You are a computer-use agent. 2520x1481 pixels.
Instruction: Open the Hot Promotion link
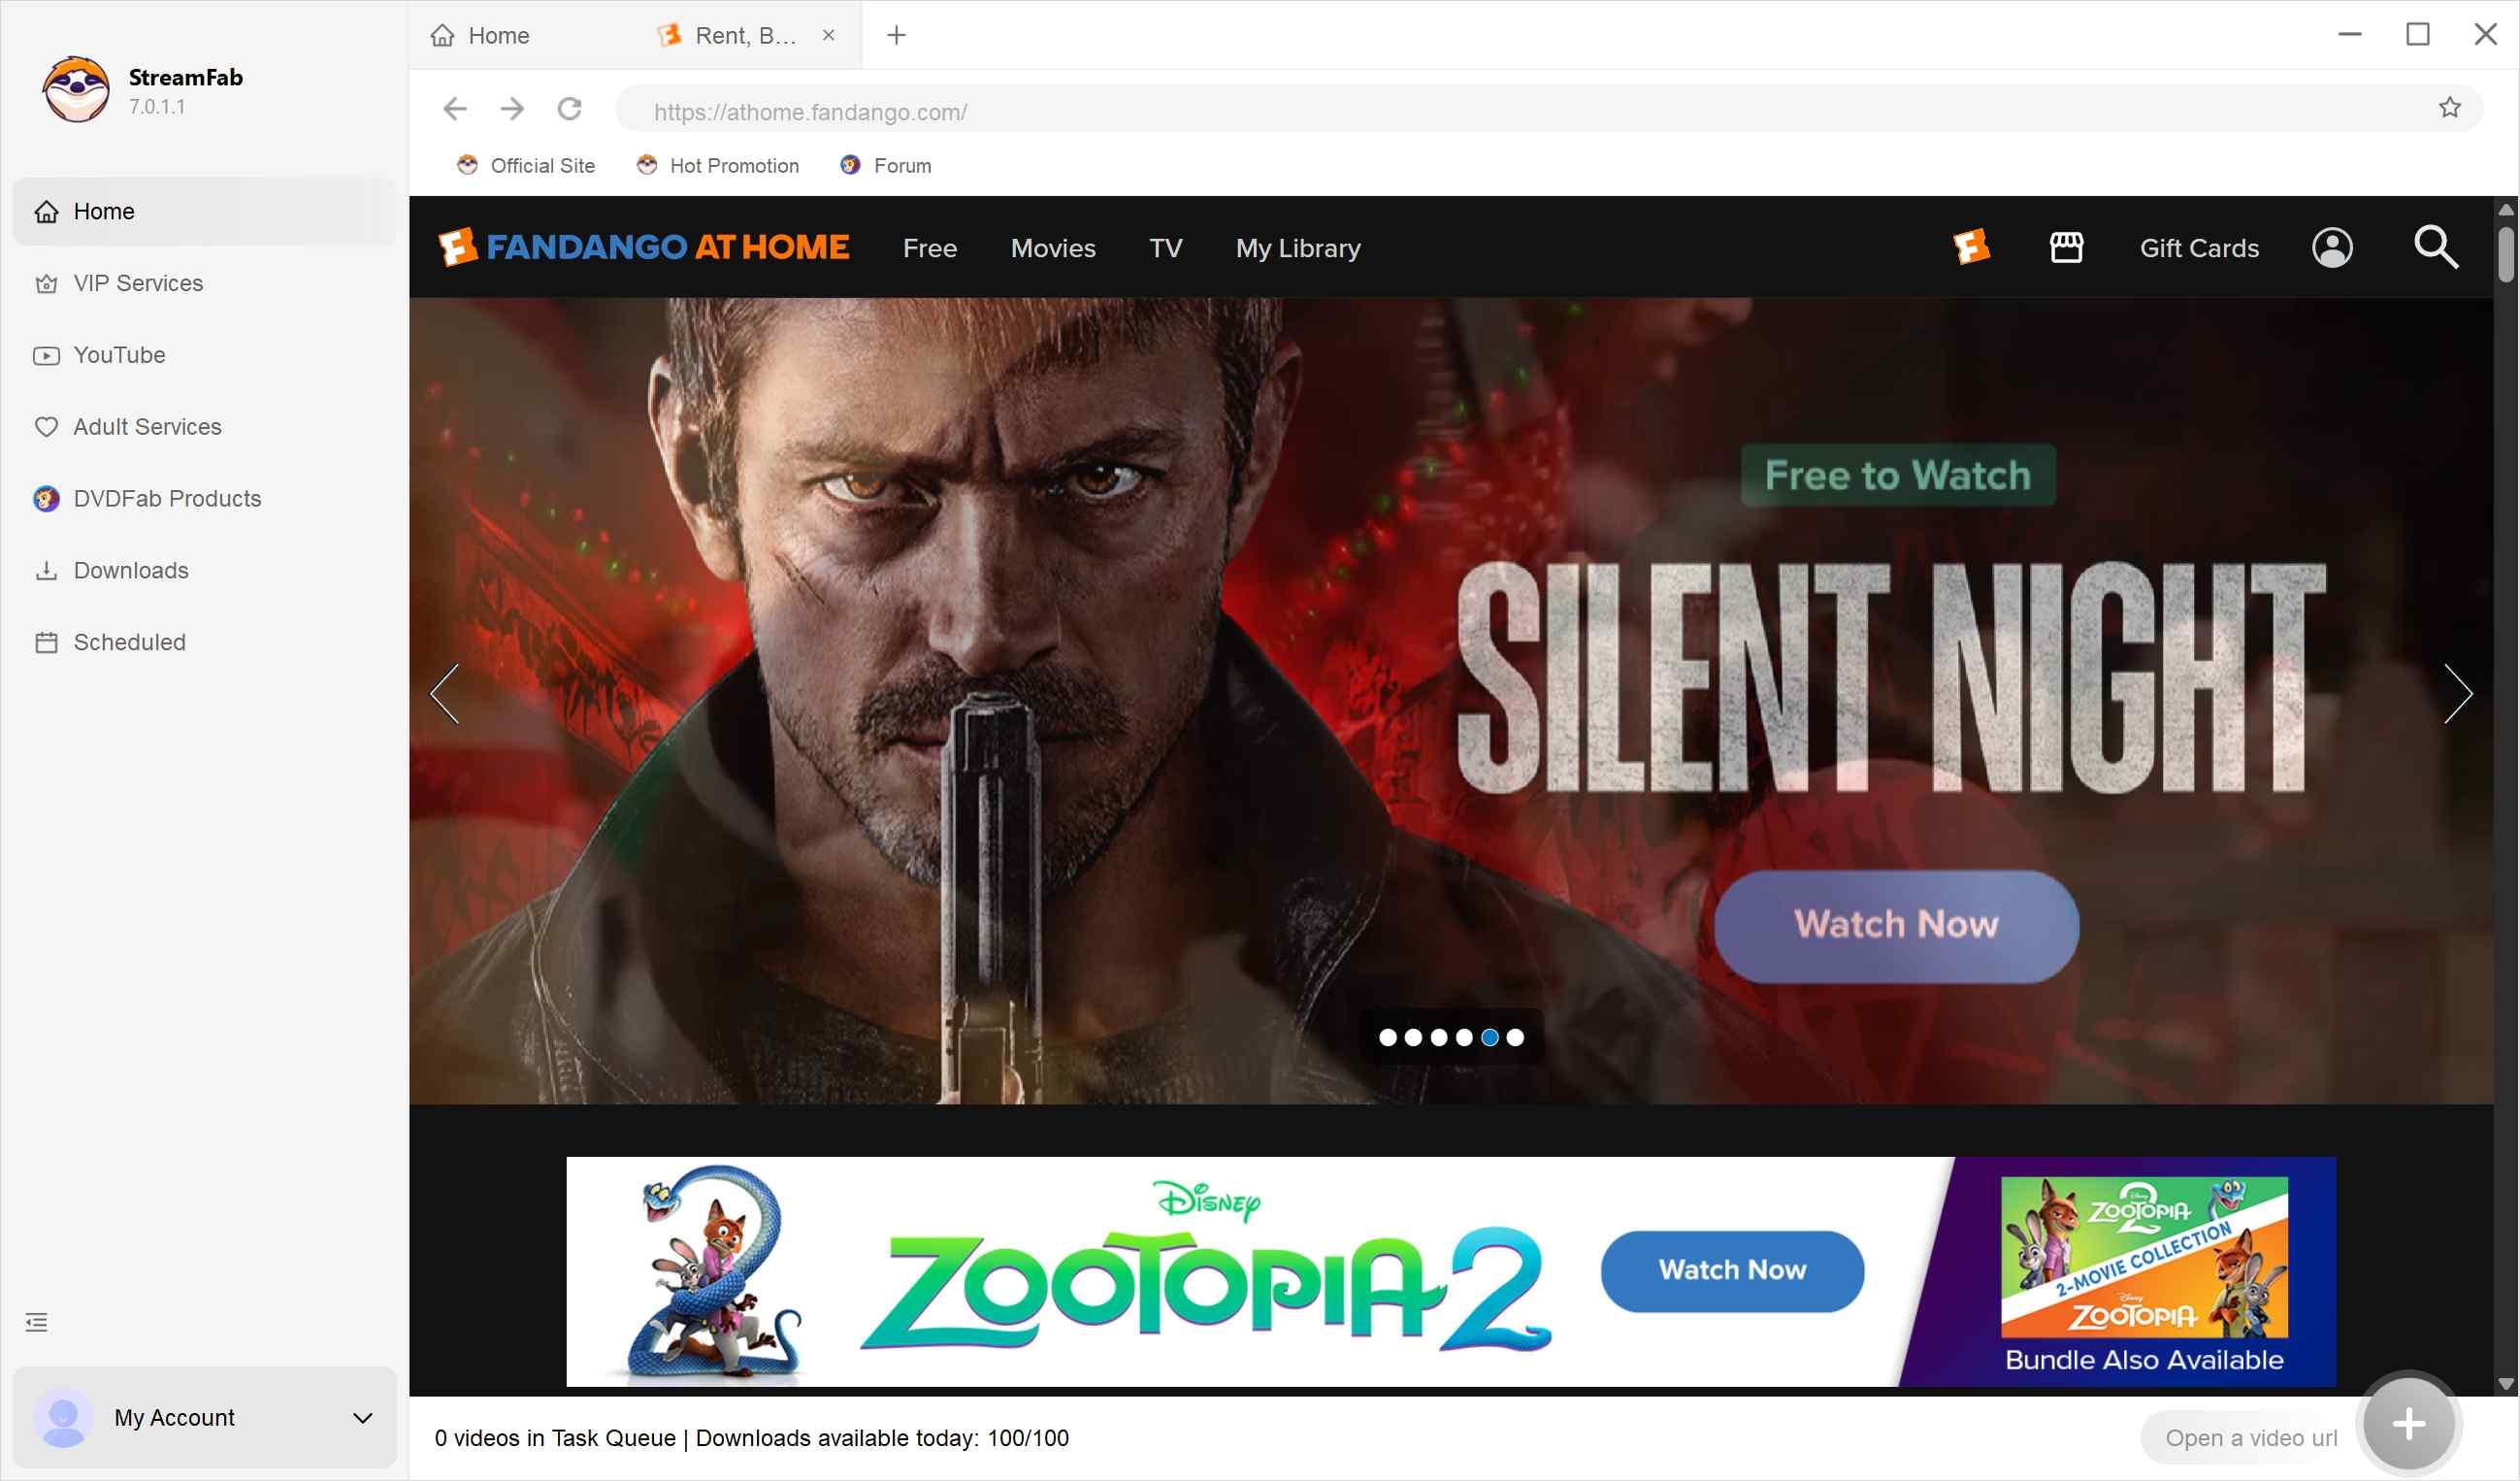[733, 165]
